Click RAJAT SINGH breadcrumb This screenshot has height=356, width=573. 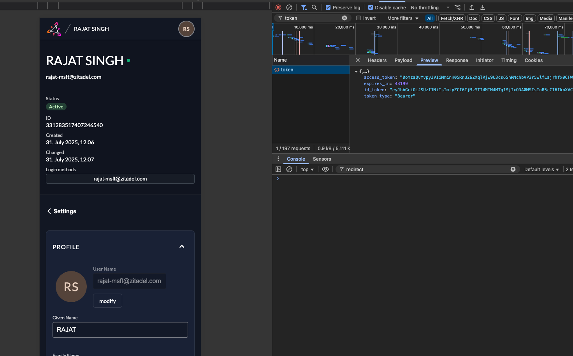click(x=91, y=29)
